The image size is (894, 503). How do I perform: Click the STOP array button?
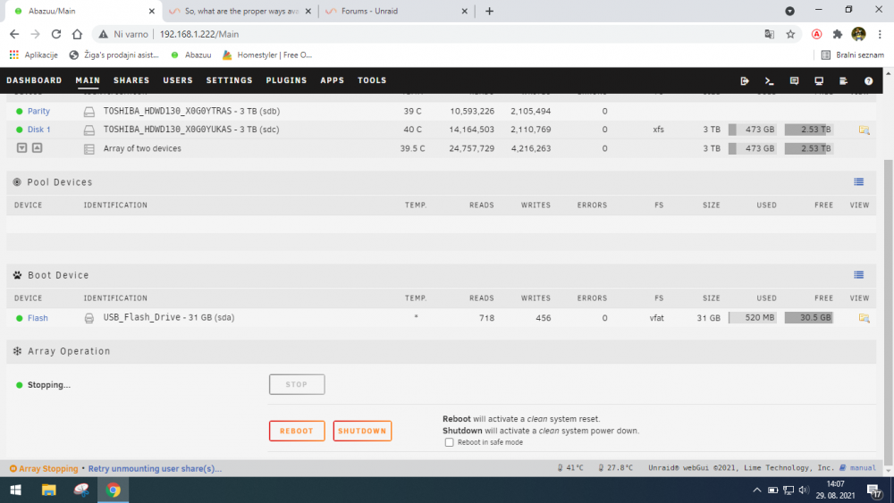tap(297, 384)
